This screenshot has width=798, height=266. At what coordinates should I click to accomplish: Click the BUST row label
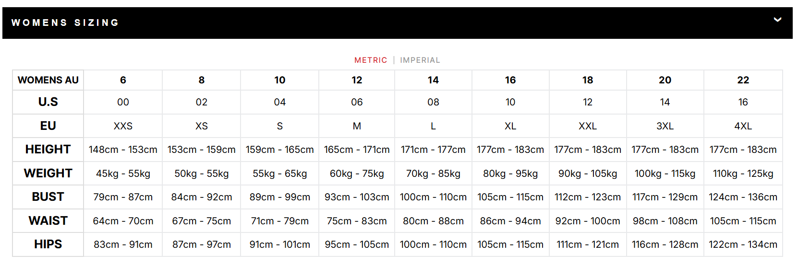(x=48, y=197)
